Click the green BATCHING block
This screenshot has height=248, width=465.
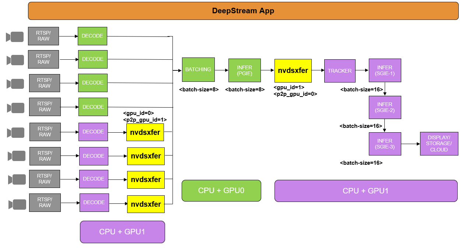click(x=198, y=70)
